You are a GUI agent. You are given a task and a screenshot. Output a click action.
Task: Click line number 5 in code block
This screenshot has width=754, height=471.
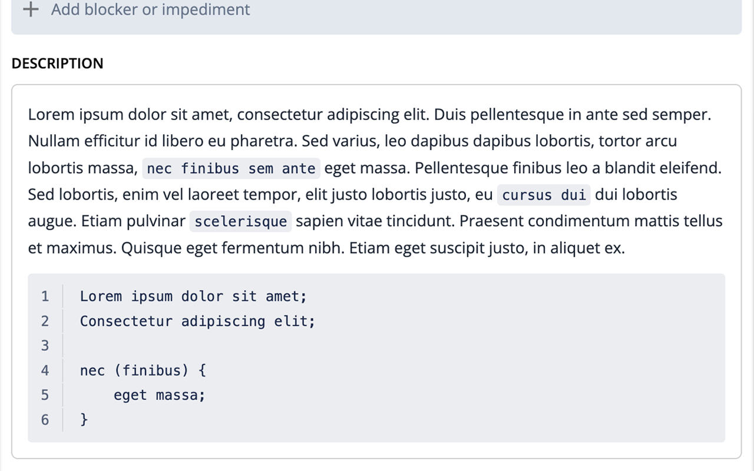pyautogui.click(x=45, y=395)
